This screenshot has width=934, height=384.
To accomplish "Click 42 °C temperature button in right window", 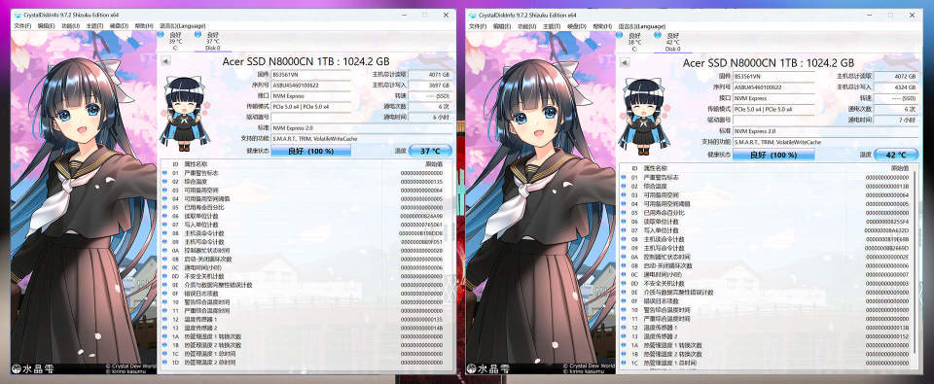I will coord(895,155).
